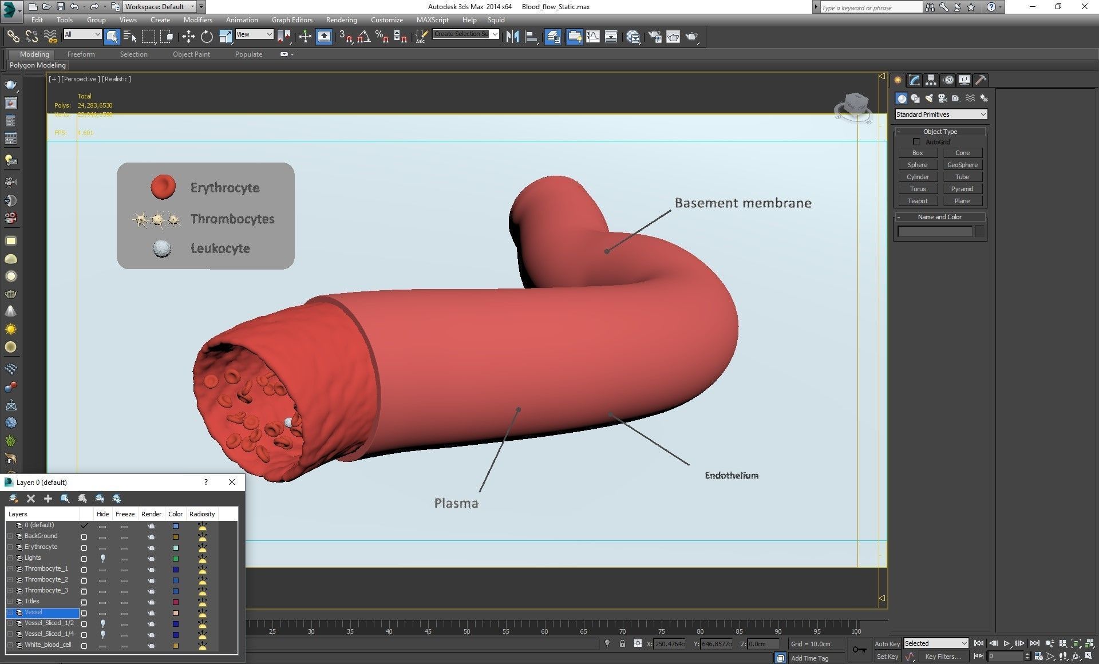Viewport: 1099px width, 664px height.
Task: Unhide the Lights layer bulb
Action: tap(103, 558)
